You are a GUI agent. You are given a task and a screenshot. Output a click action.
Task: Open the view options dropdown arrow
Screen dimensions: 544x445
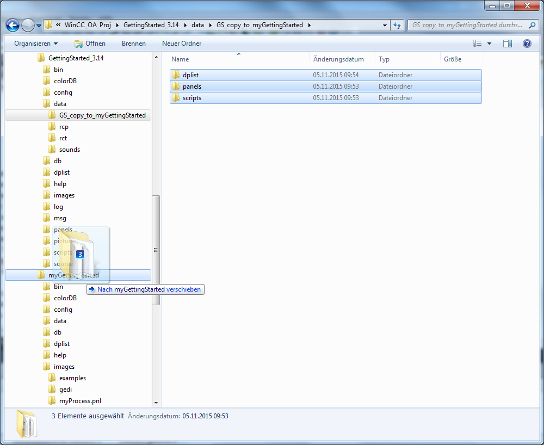489,44
